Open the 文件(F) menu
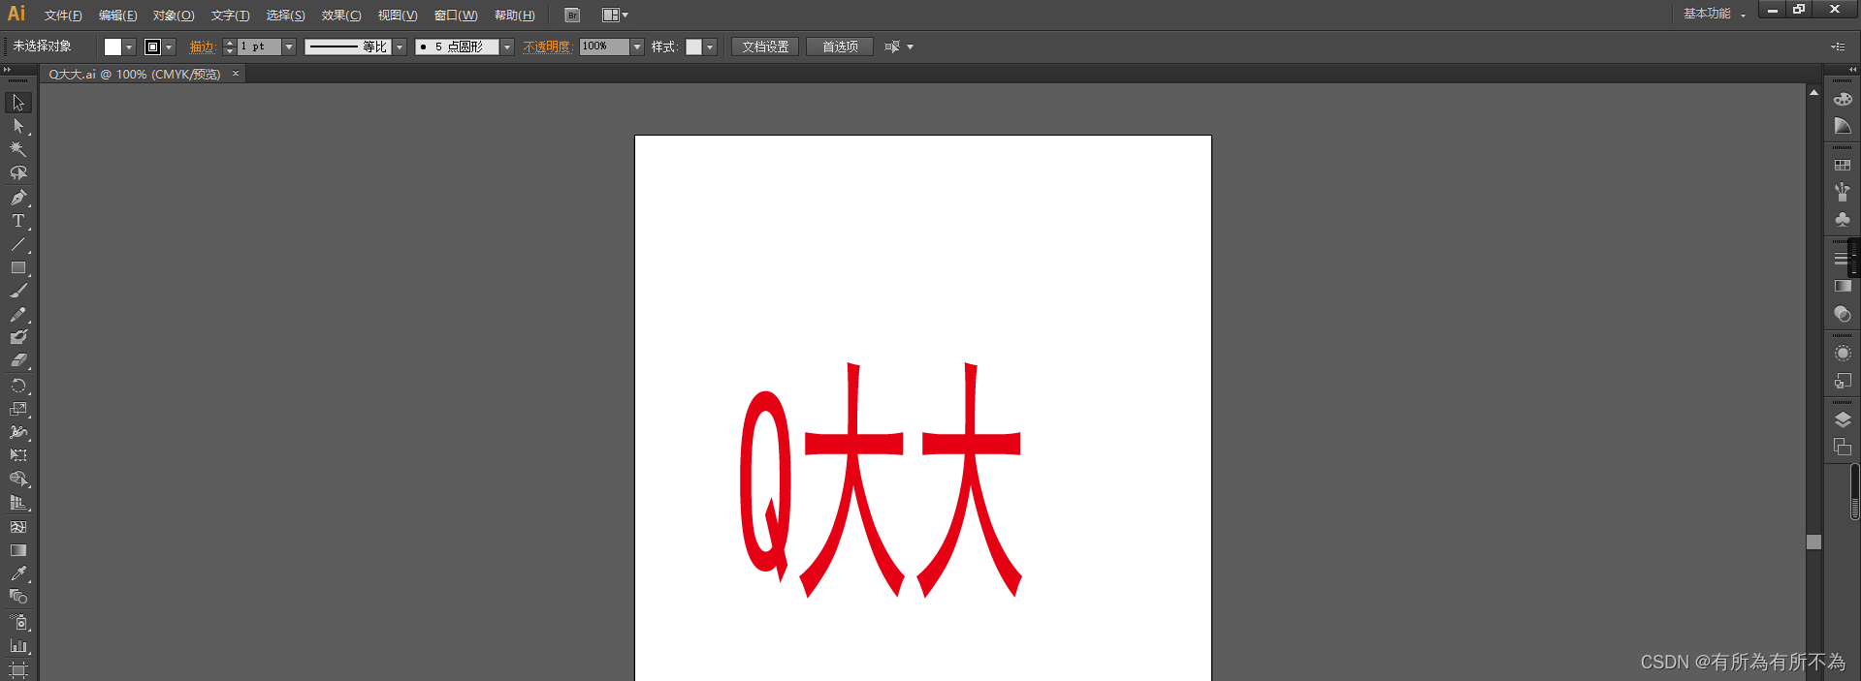Viewport: 1861px width, 681px height. (63, 15)
